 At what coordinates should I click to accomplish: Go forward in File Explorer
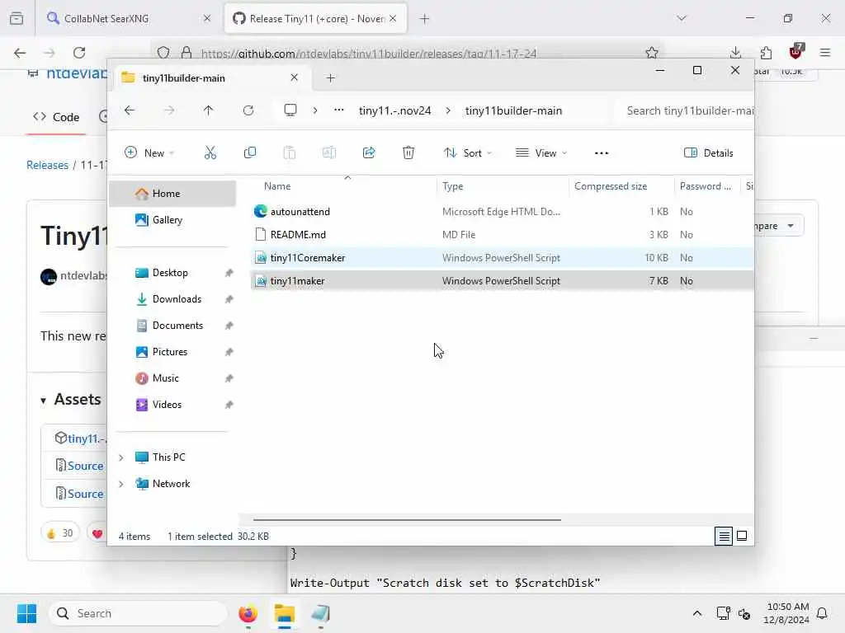(169, 110)
